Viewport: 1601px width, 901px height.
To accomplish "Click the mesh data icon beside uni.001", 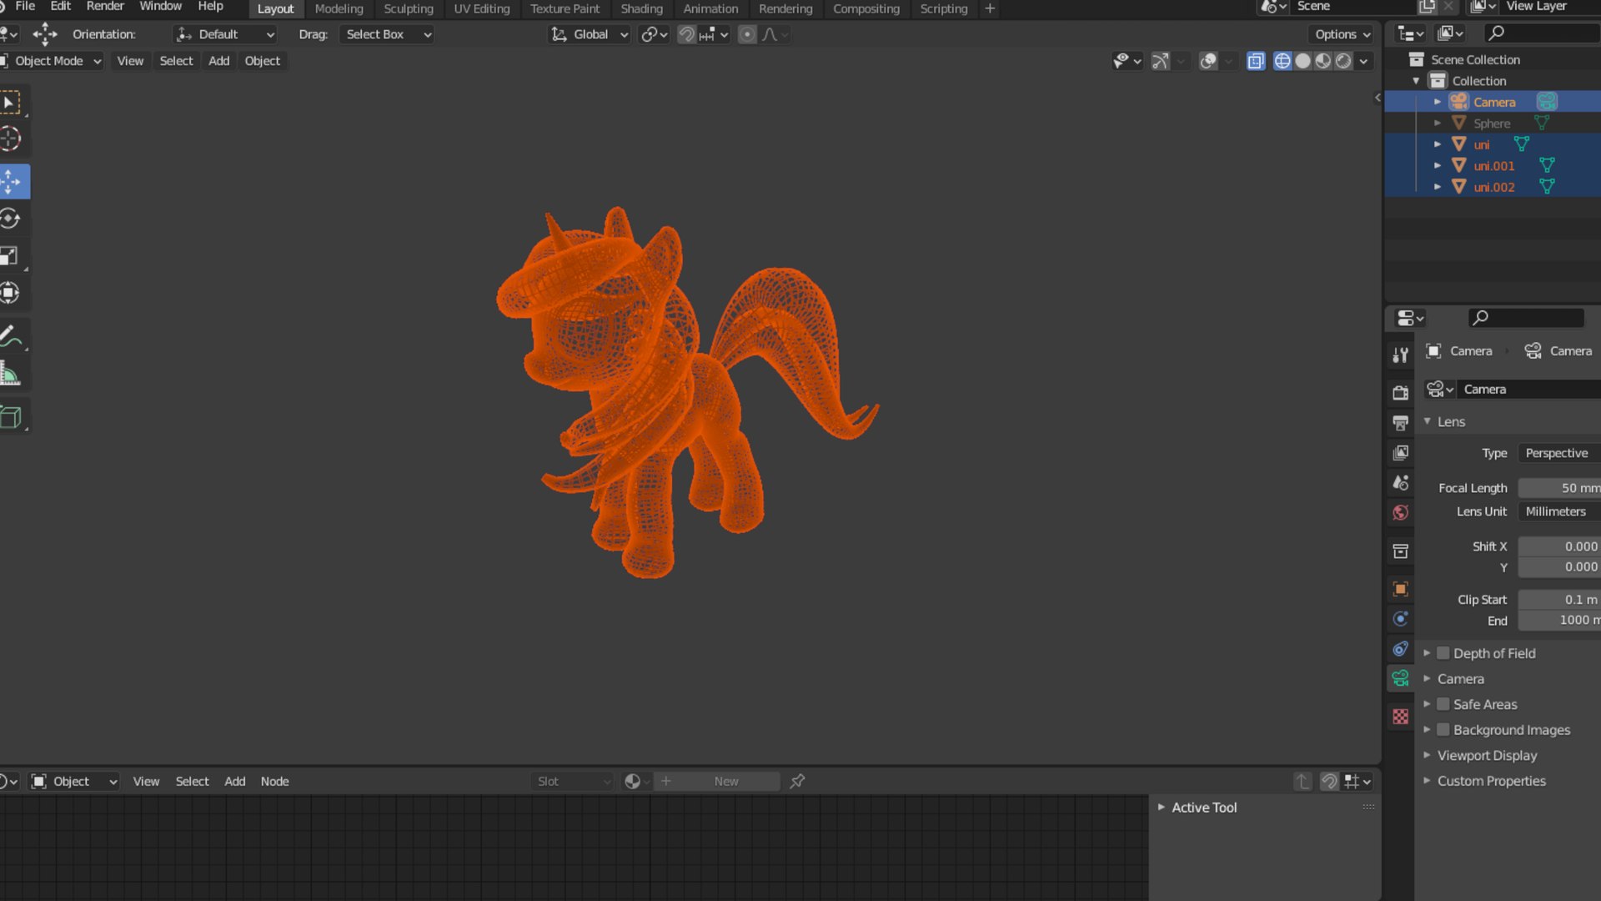I will (x=1547, y=165).
